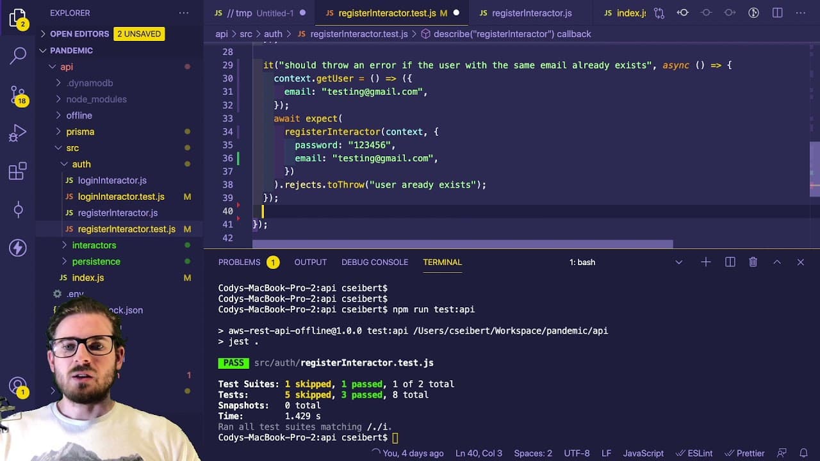Open editor more actions ellipsis
The height and width of the screenshot is (461, 820).
tap(801, 13)
